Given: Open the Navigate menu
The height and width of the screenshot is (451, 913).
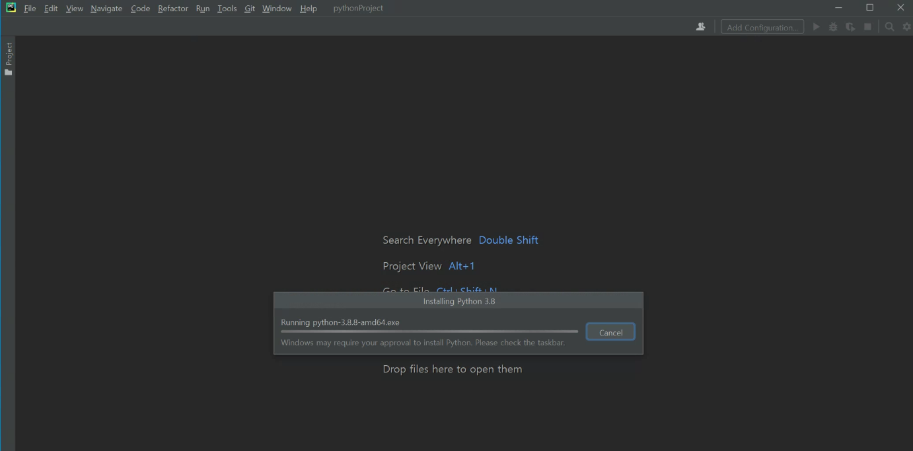Looking at the screenshot, I should (106, 9).
